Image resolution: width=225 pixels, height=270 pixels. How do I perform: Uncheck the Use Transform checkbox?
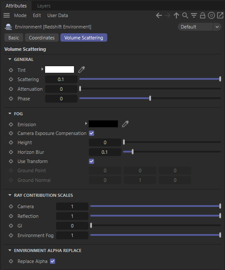click(91, 161)
